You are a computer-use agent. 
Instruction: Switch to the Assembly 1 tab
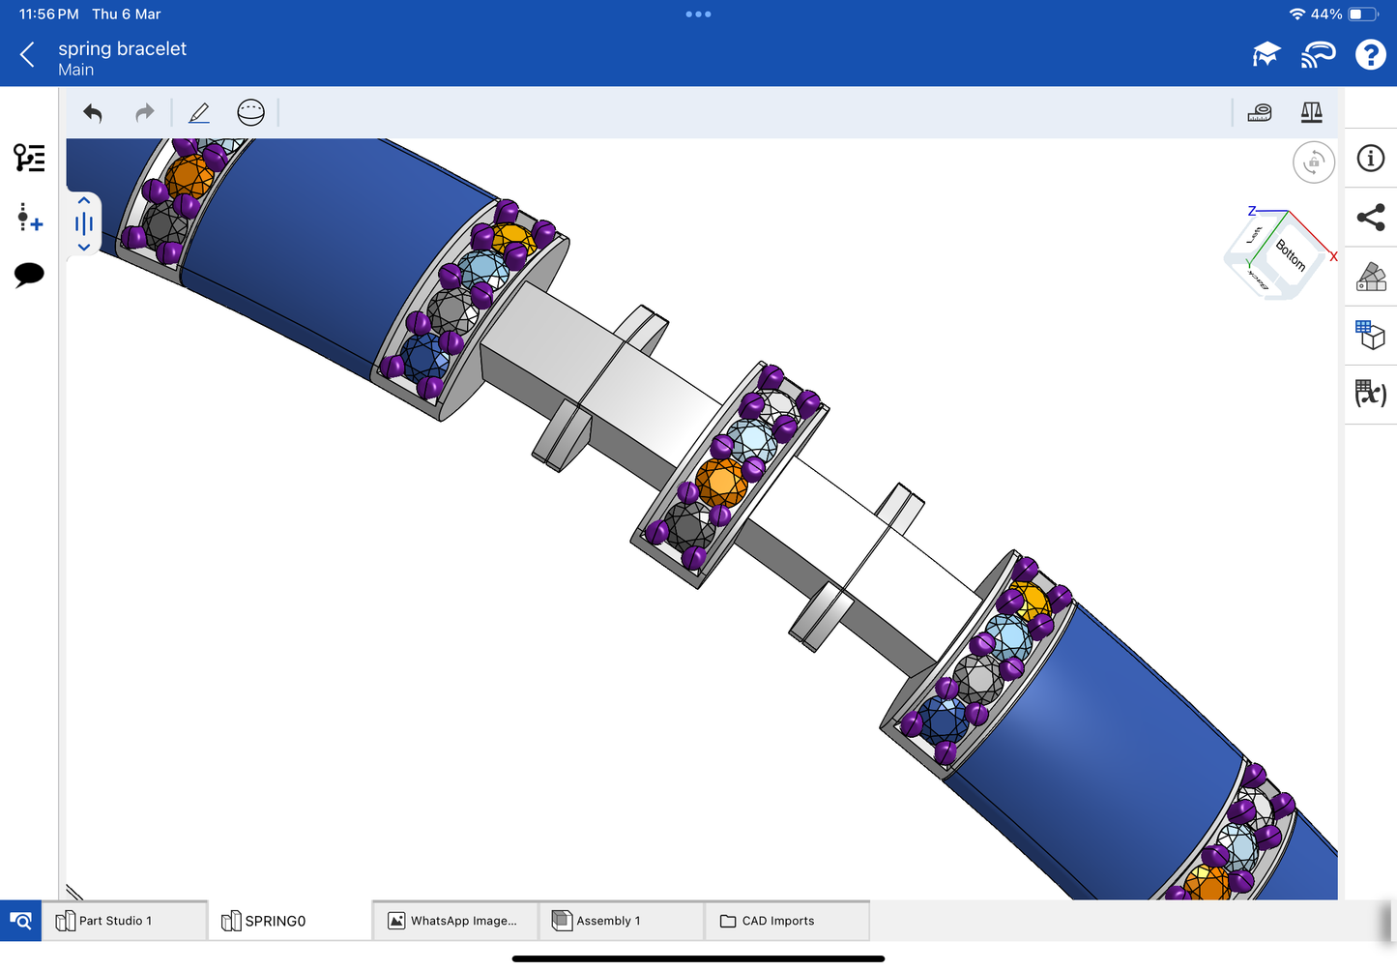coord(608,921)
